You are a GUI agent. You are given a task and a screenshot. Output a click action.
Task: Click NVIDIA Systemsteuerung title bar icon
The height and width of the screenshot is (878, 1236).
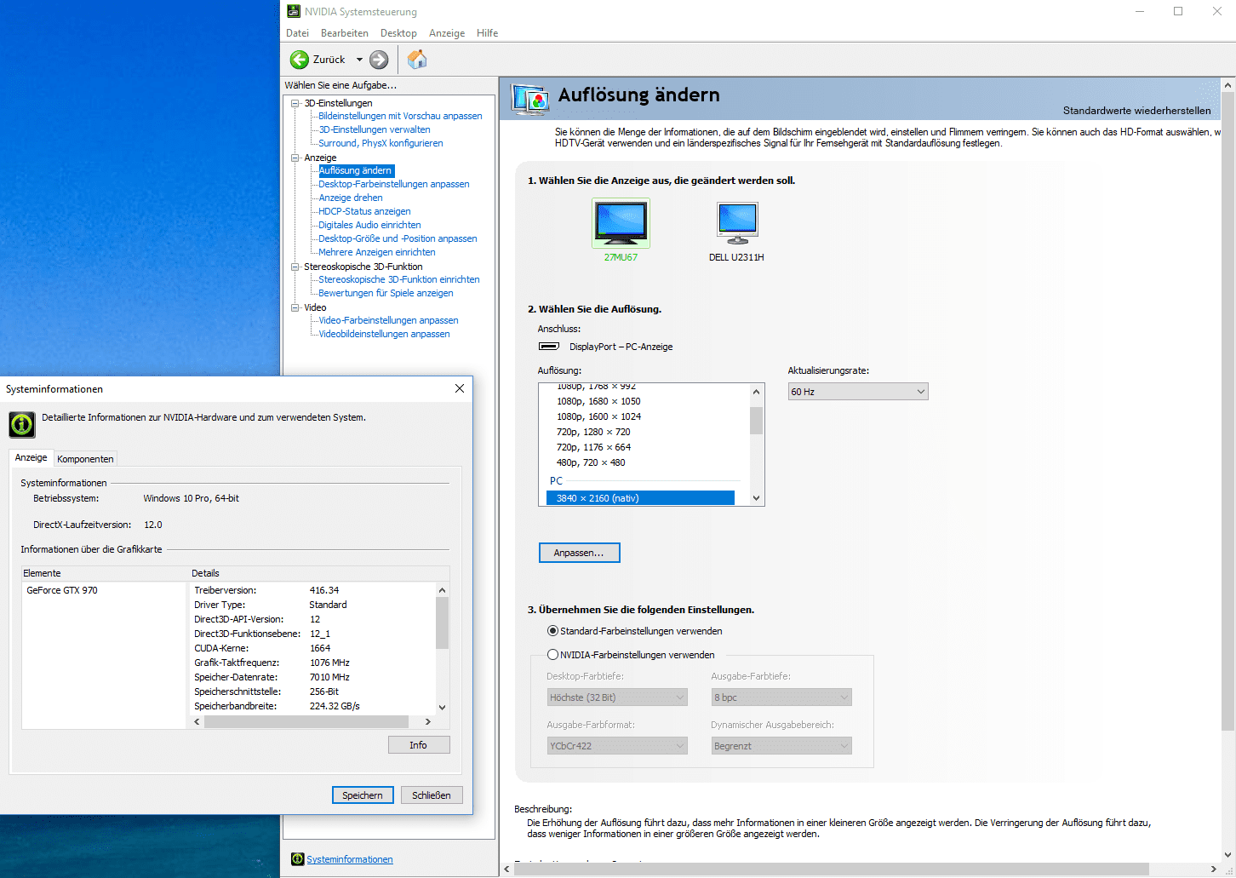click(294, 11)
